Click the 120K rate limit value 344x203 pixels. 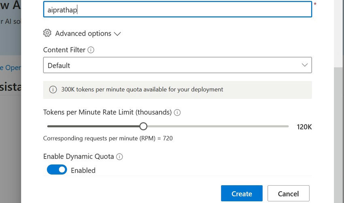tap(304, 127)
